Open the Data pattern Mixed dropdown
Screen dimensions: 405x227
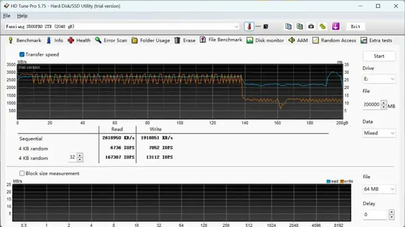coord(379,133)
